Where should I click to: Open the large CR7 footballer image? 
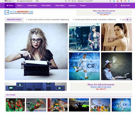pyautogui.click(x=84, y=66)
